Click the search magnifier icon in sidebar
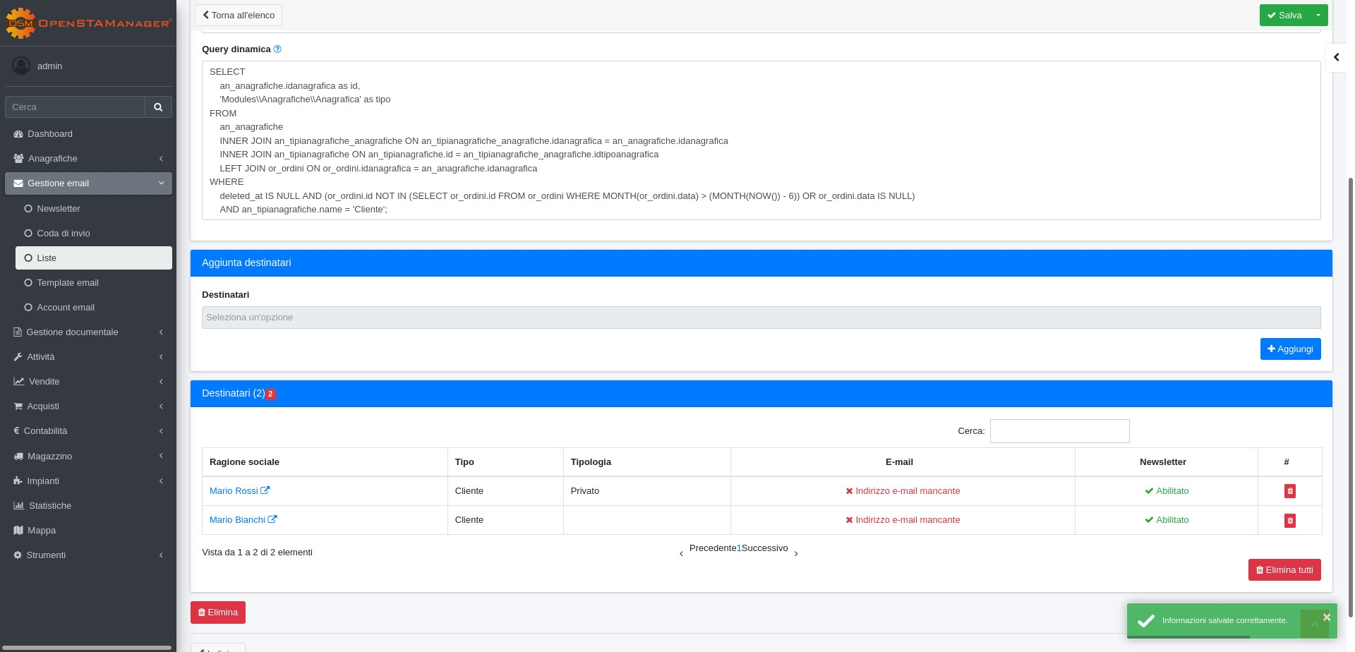Screen dimensions: 1355x652 [x=158, y=107]
